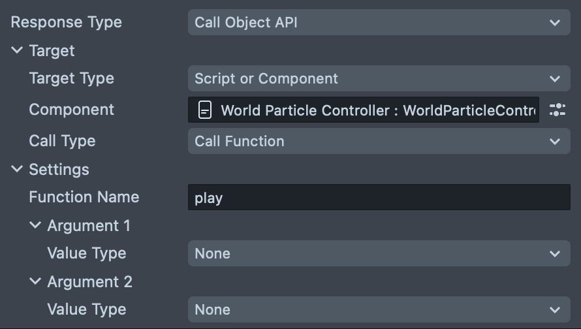Image resolution: width=581 pixels, height=329 pixels.
Task: Open Argument 1 Value Type dropdown
Action: pos(379,253)
